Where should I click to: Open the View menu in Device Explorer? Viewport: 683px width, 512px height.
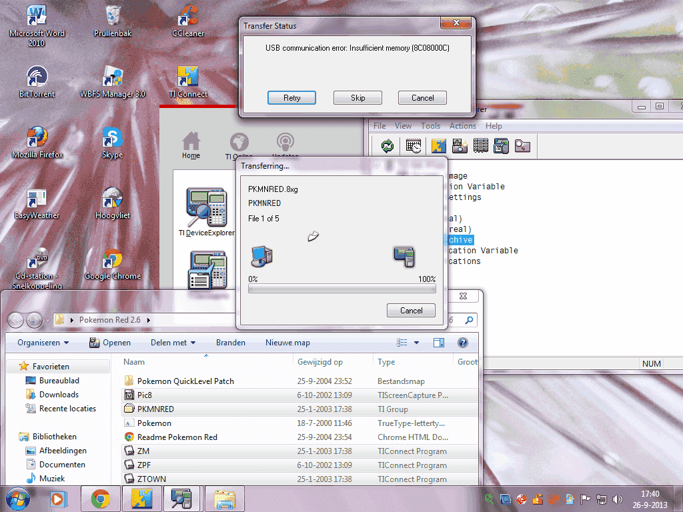click(x=403, y=126)
